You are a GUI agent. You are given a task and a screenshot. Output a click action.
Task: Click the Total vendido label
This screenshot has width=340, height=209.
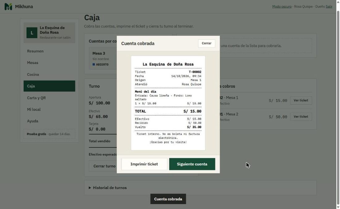tap(100, 141)
